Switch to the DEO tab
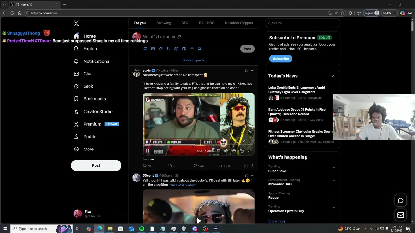The width and height of the screenshot is (415, 233). [x=185, y=23]
